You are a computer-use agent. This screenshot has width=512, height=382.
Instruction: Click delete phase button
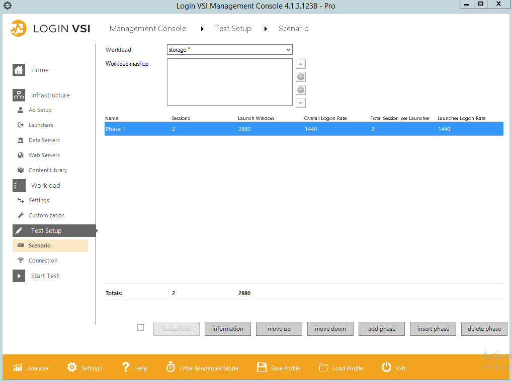pyautogui.click(x=484, y=329)
